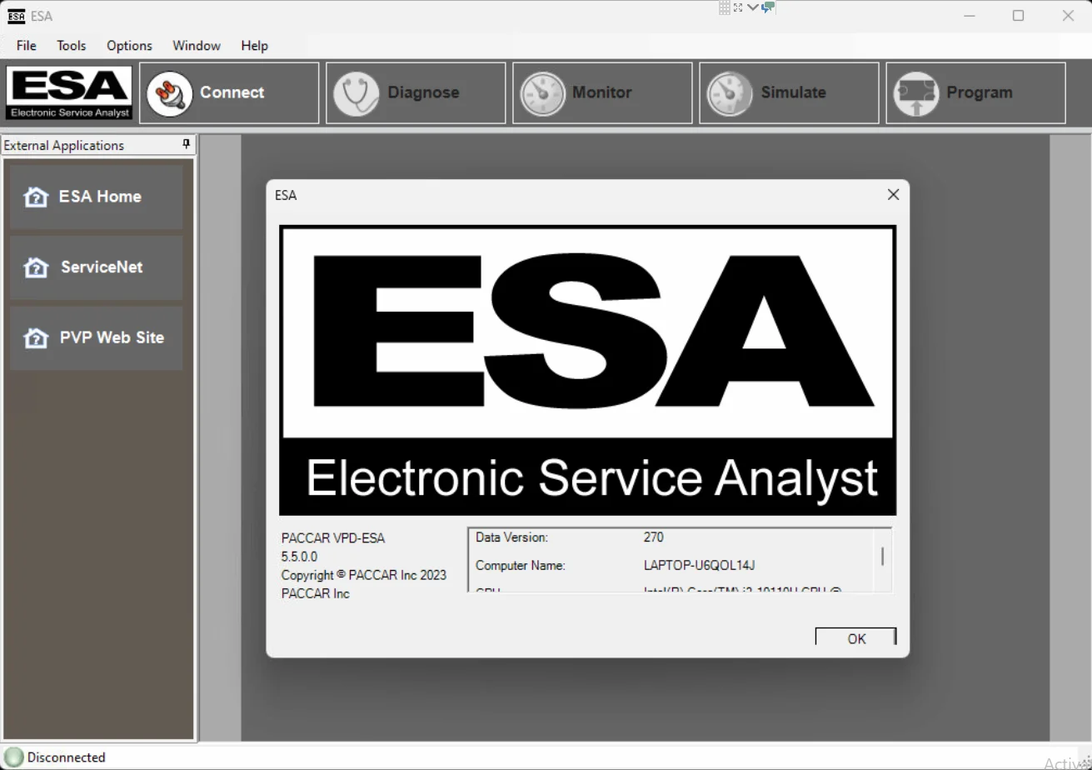Open the Help menu
The width and height of the screenshot is (1092, 770).
click(254, 46)
